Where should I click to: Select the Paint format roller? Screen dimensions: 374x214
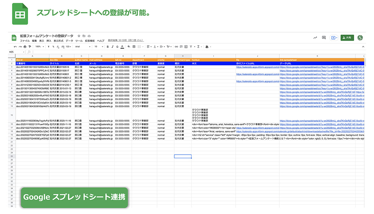pyautogui.click(x=30, y=47)
